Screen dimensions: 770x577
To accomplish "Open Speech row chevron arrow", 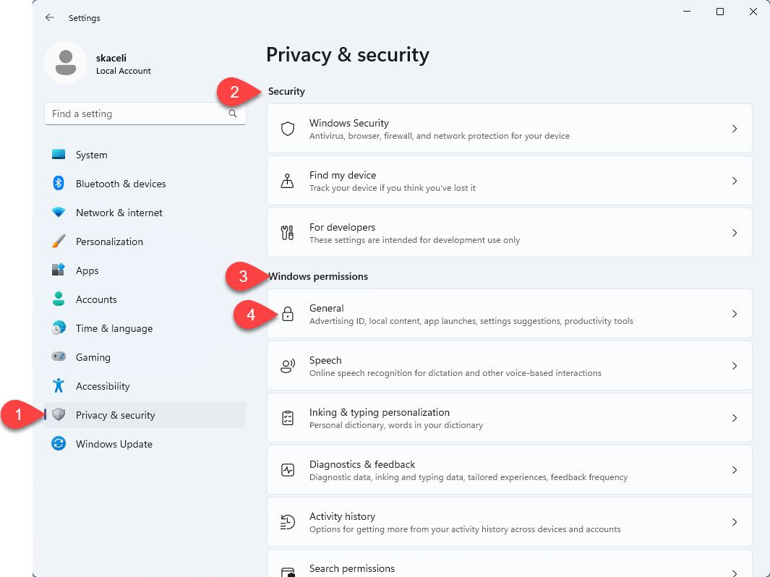I will tap(735, 366).
